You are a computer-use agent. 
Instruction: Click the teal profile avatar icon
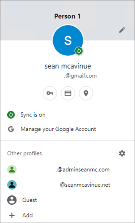coord(12,185)
